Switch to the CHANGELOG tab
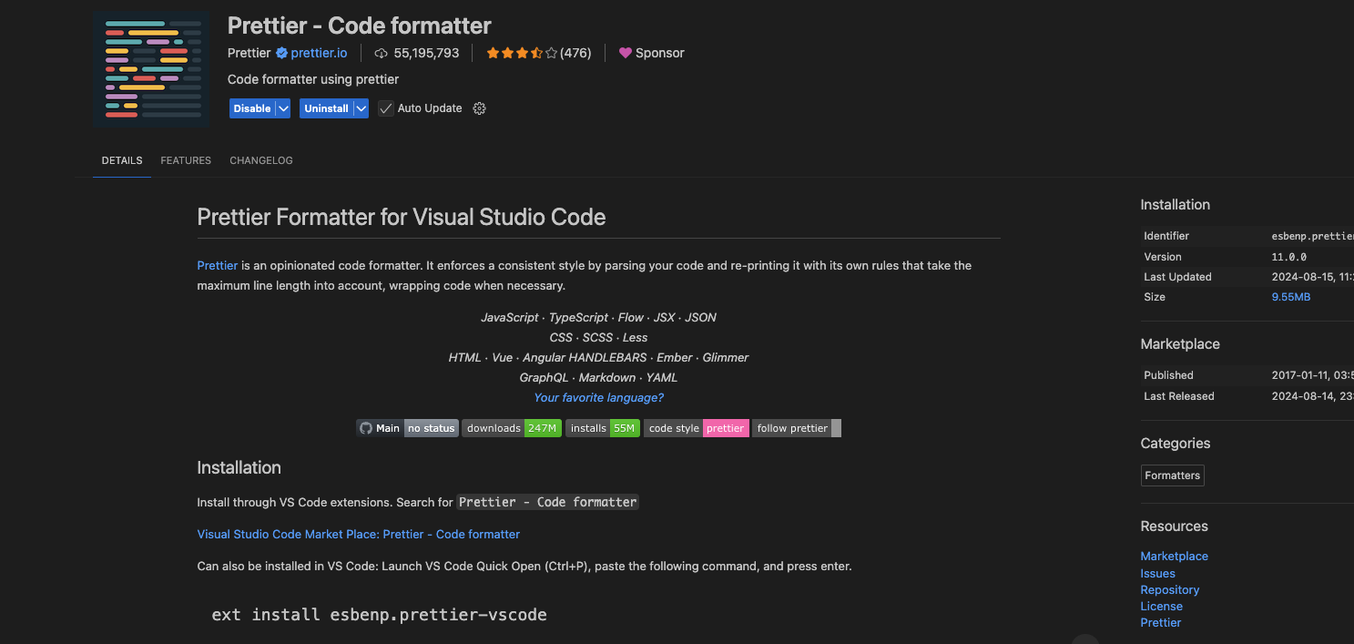 (261, 160)
